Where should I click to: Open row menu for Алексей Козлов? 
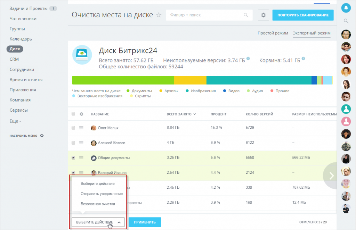tap(81, 143)
